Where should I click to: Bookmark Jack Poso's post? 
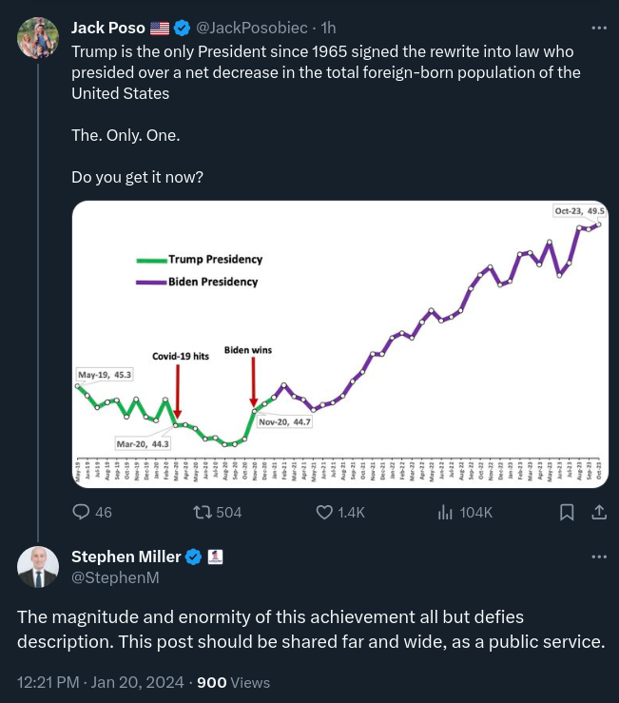(x=567, y=512)
